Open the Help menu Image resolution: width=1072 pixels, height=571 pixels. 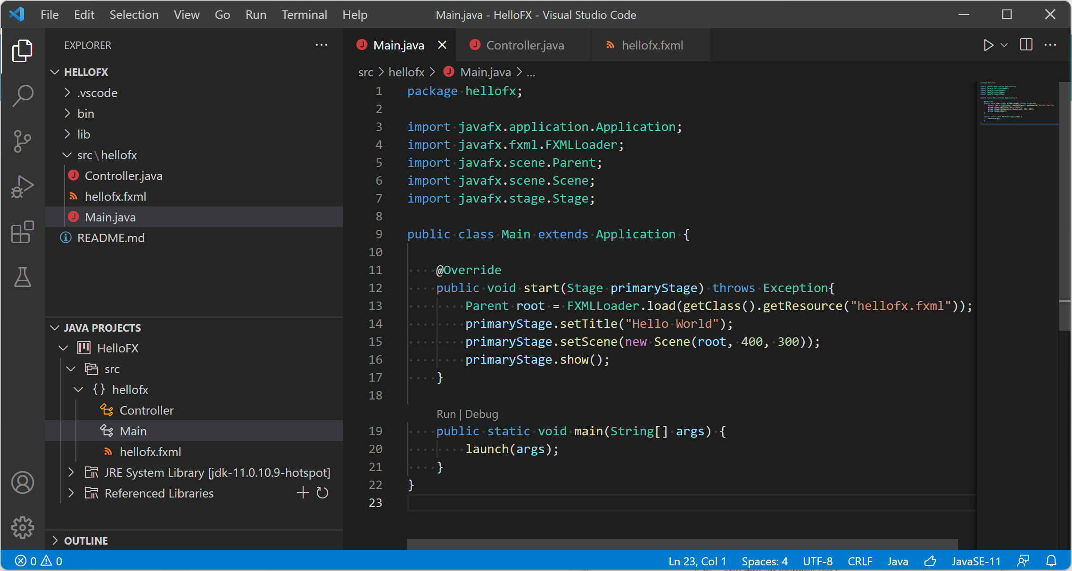(x=355, y=15)
